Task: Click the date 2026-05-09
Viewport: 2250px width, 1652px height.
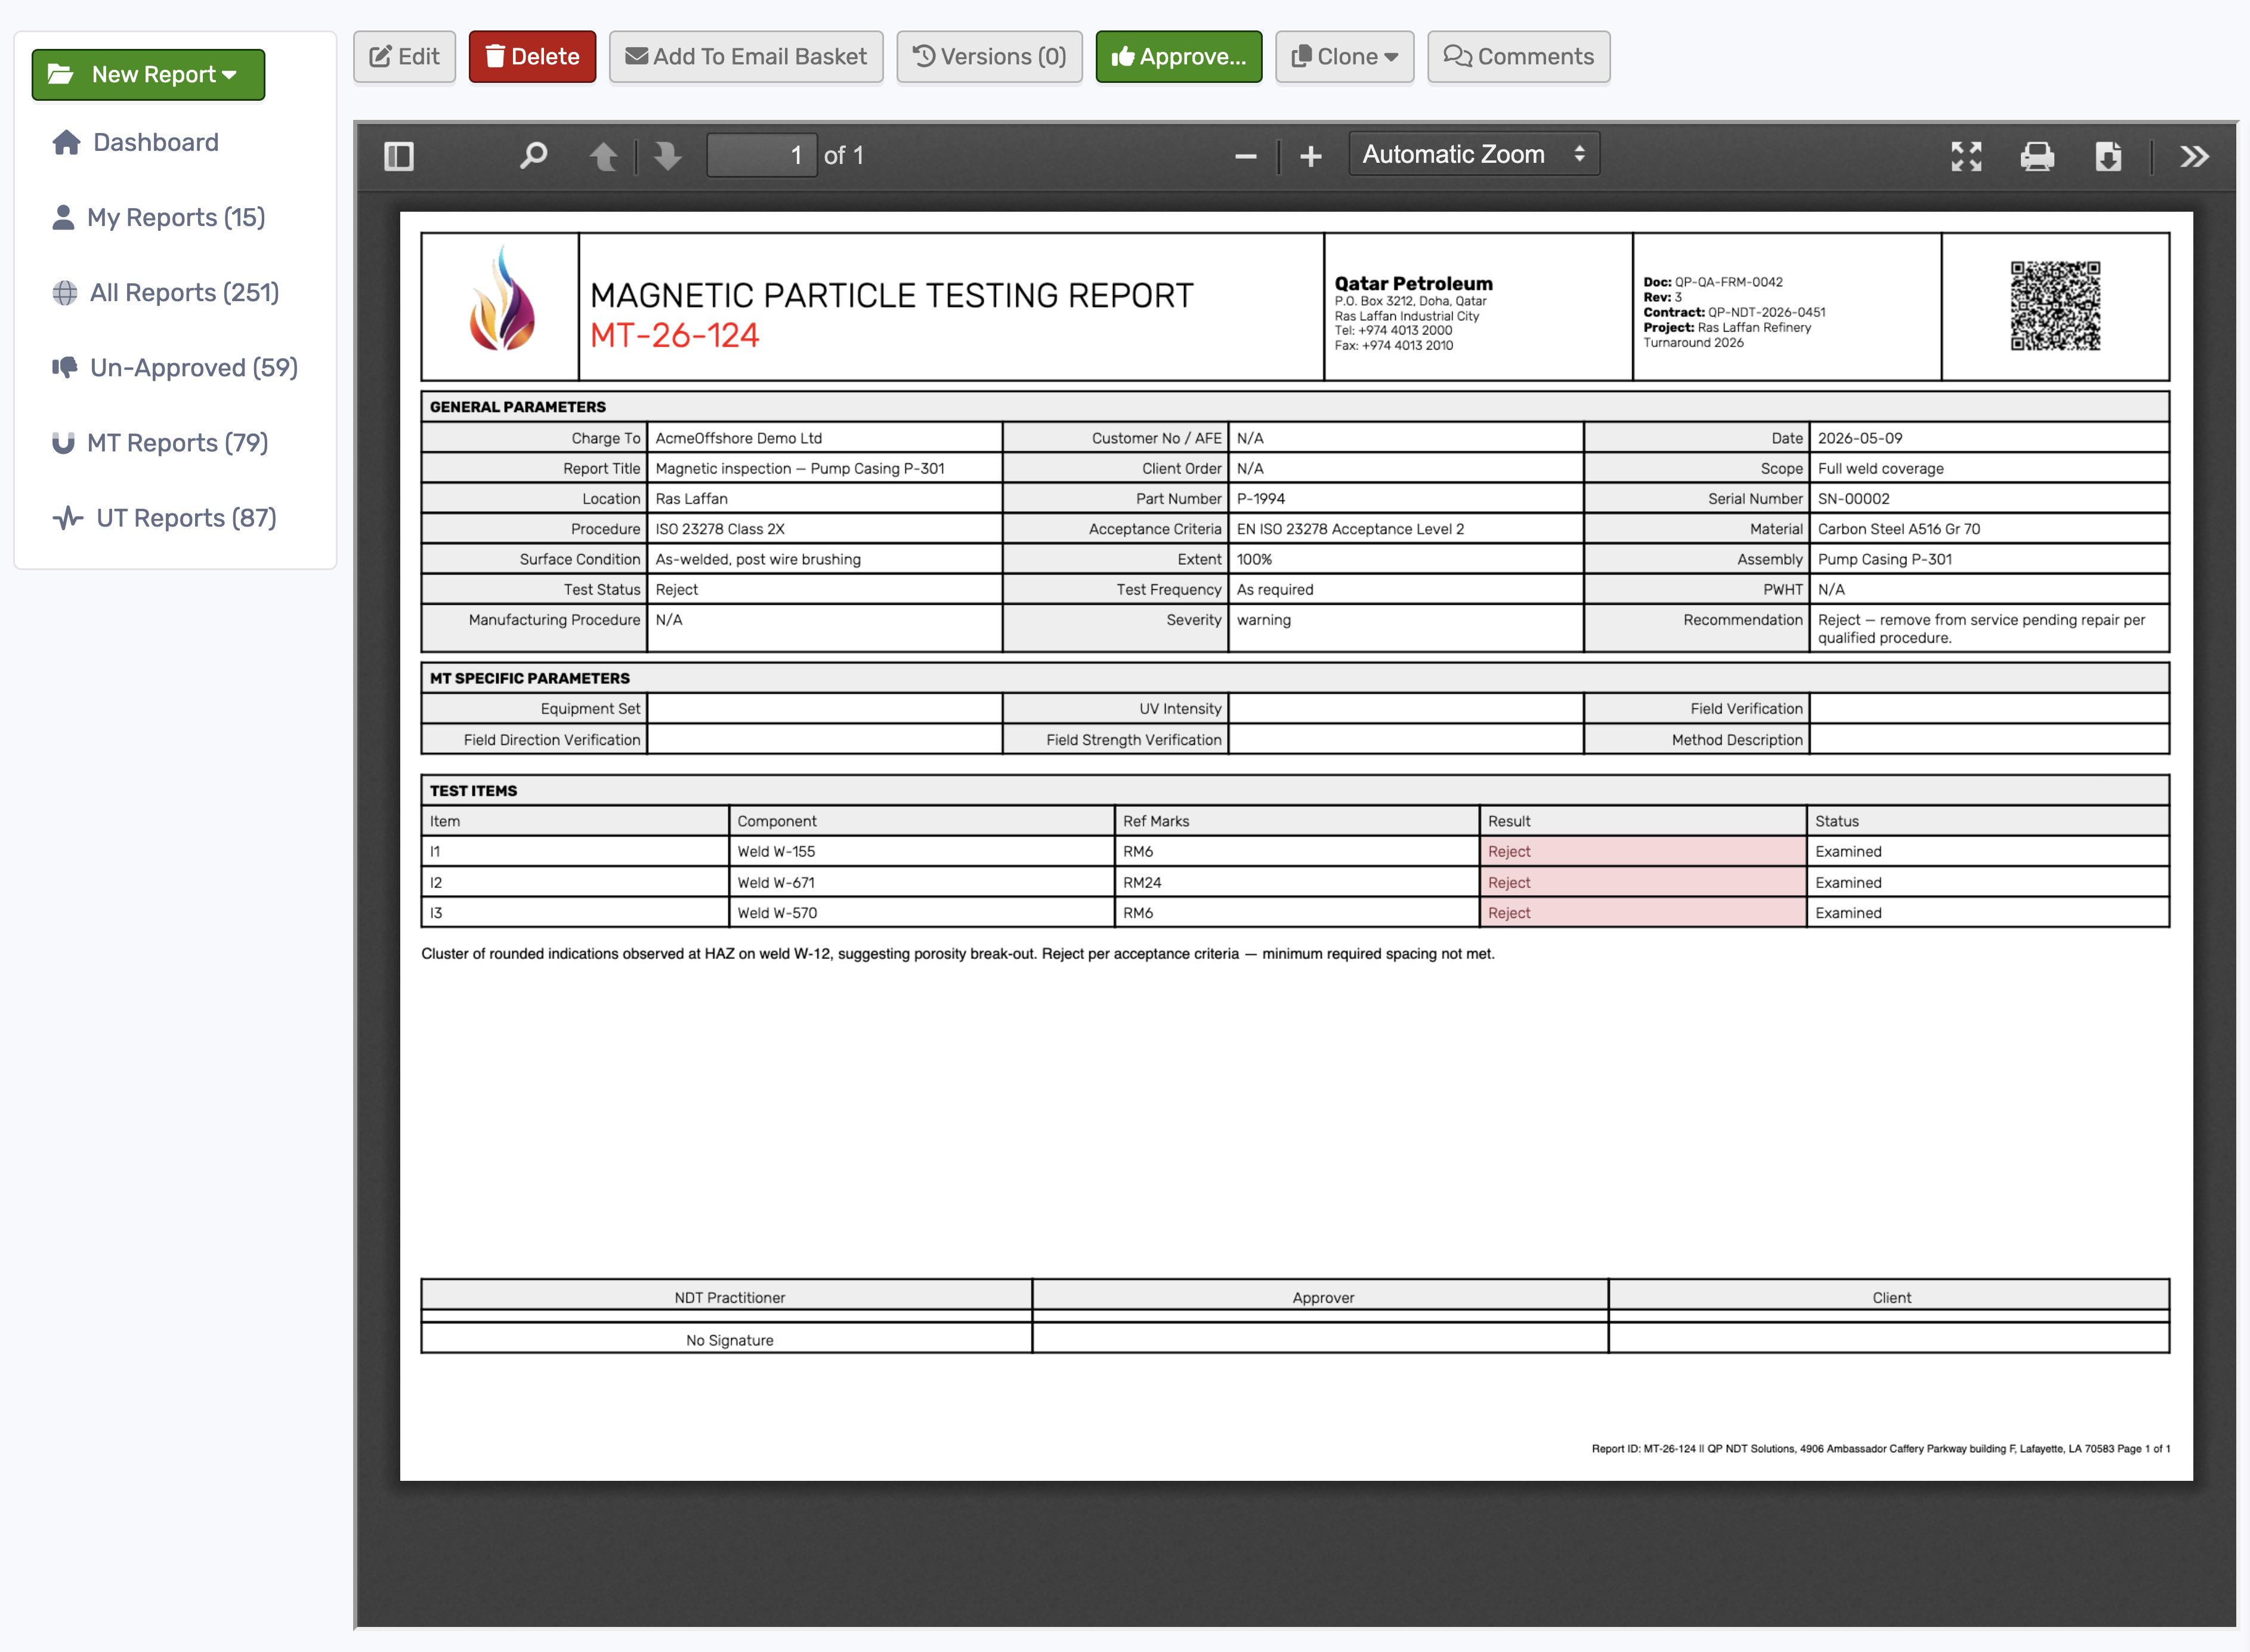Action: pos(1859,438)
